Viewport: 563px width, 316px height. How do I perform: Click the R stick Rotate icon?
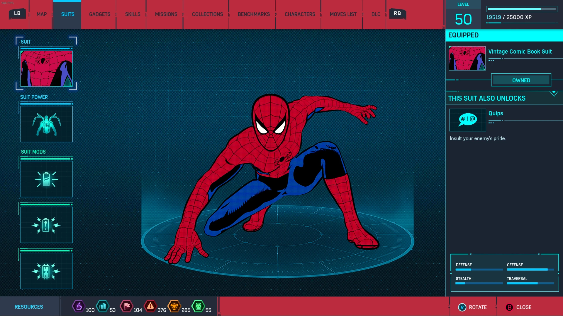click(x=462, y=307)
